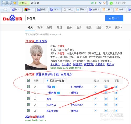Image resolution: width=131 pixels, height=124 pixels.
Task: Open the 百度 site identity dropdown
Action: point(24,3)
